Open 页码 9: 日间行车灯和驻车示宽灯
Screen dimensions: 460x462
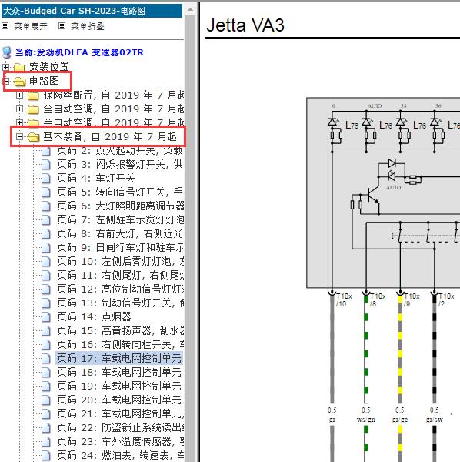click(121, 247)
